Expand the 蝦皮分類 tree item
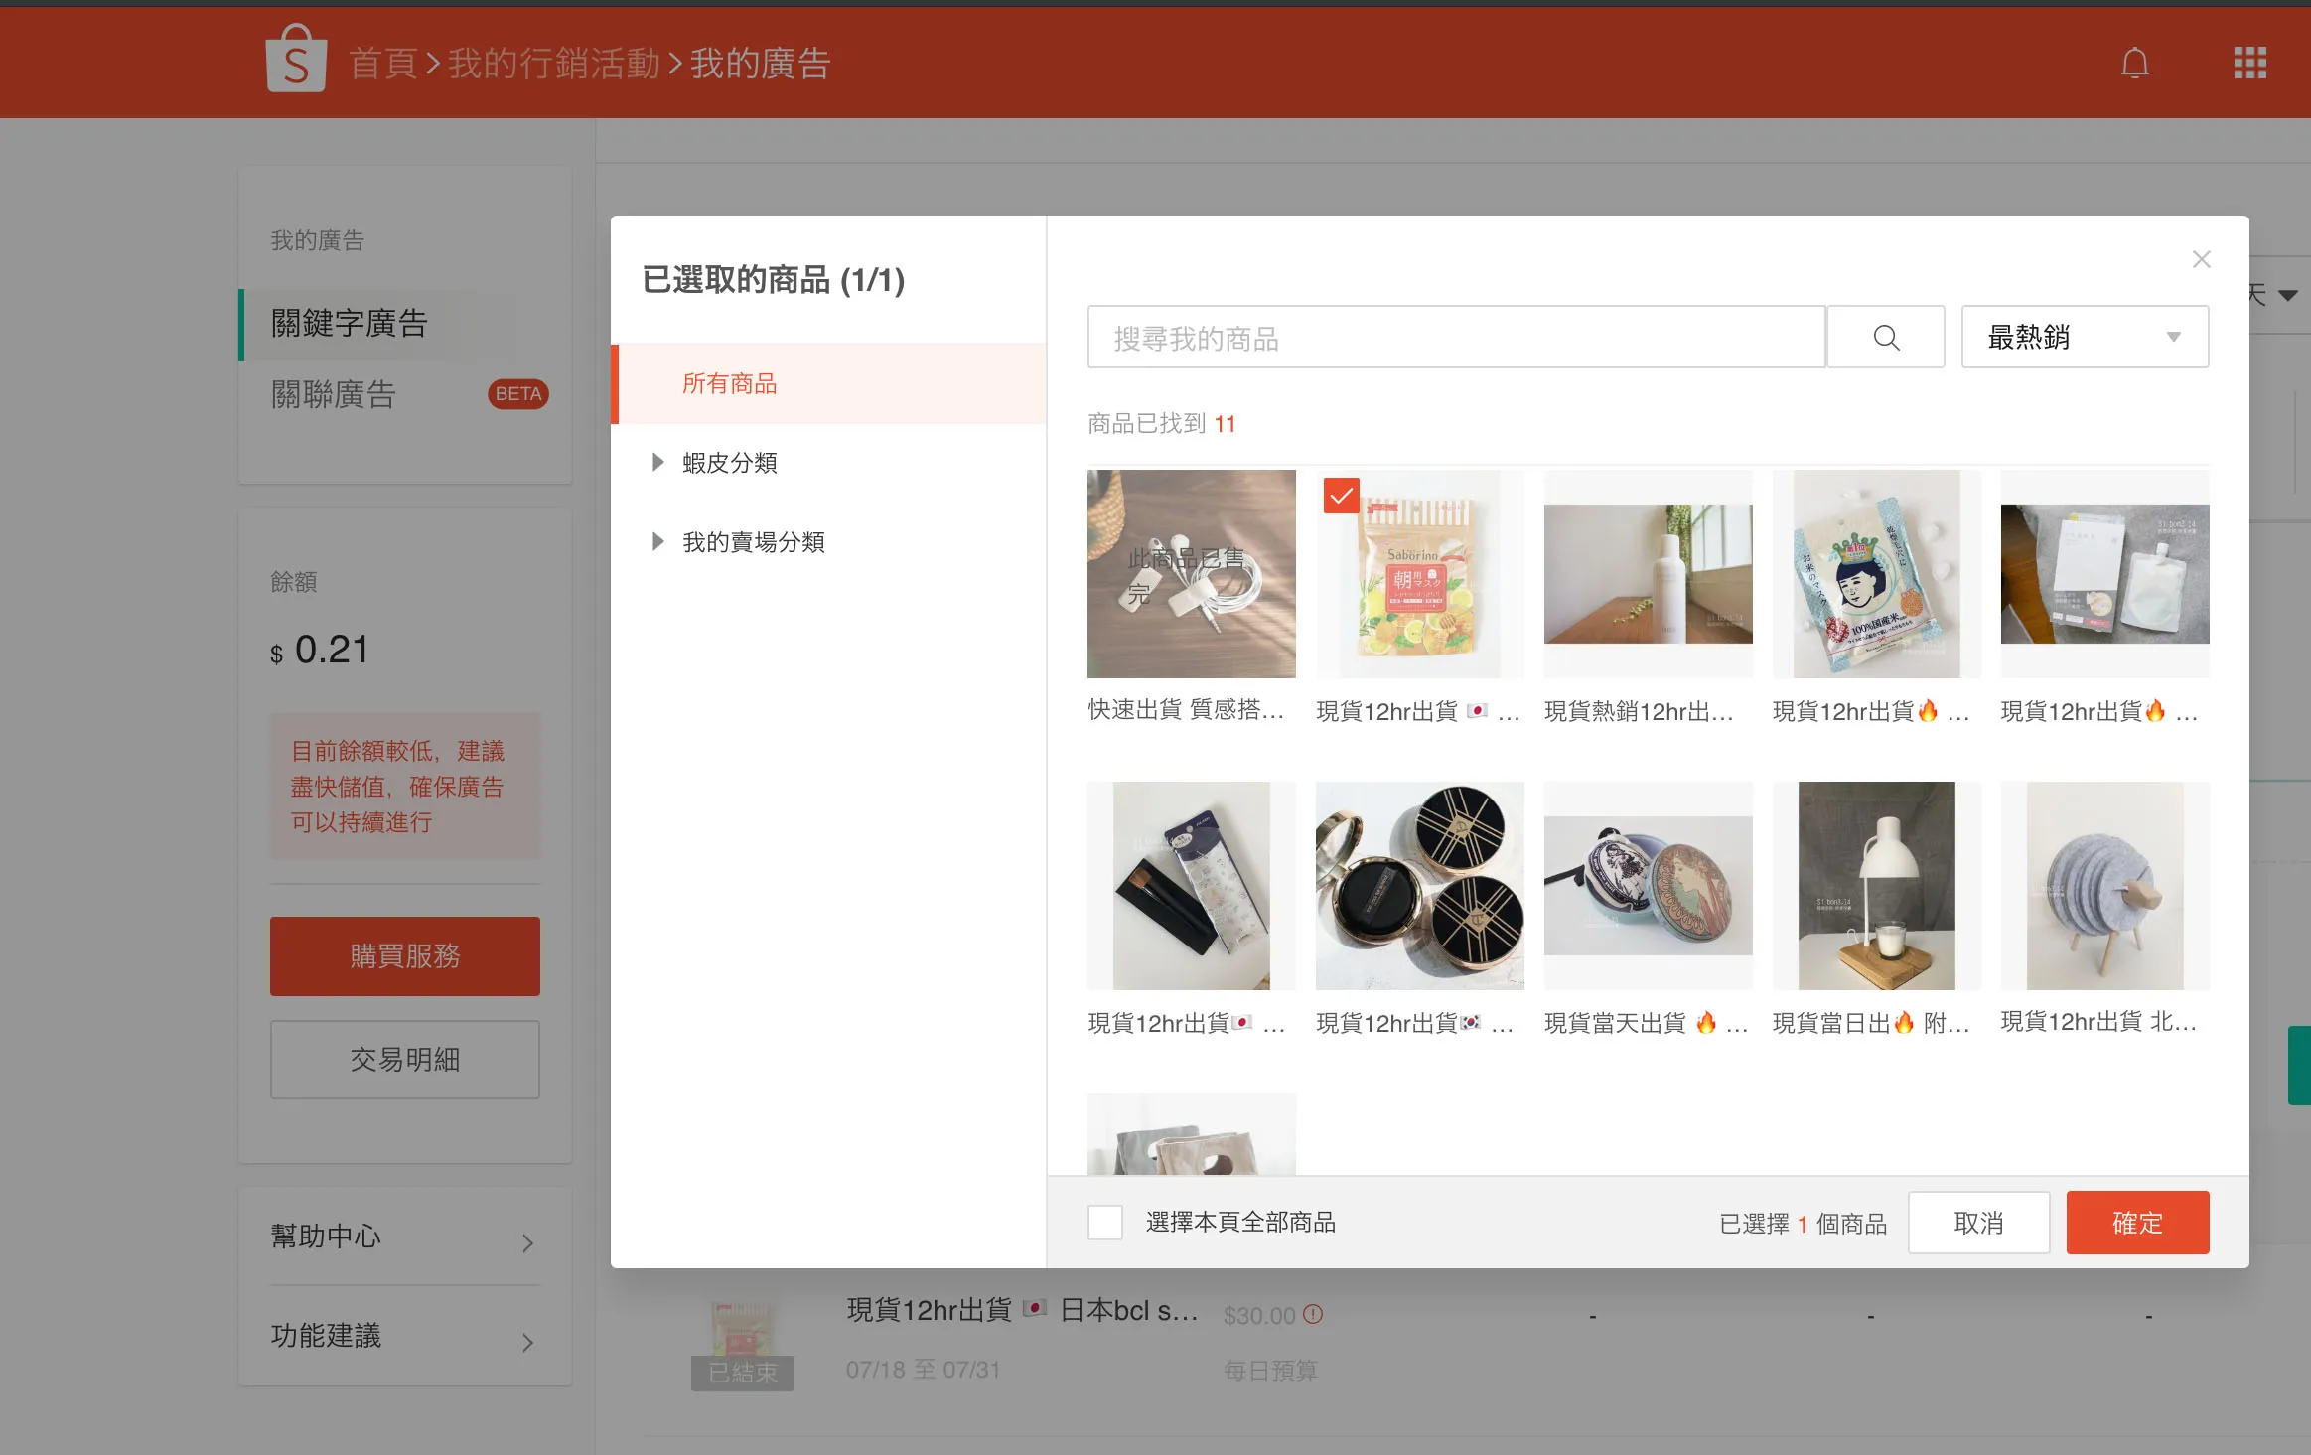2311x1455 pixels. pos(656,462)
